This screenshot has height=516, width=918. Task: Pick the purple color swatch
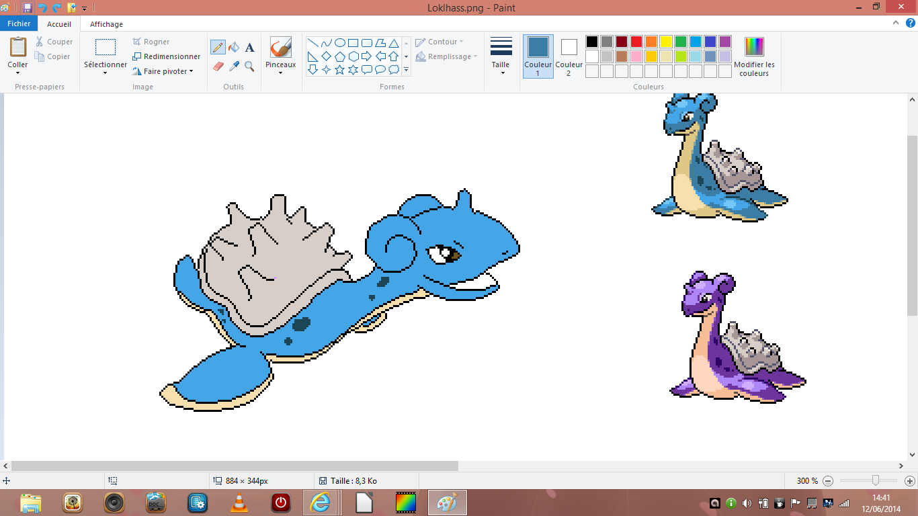[x=725, y=42]
